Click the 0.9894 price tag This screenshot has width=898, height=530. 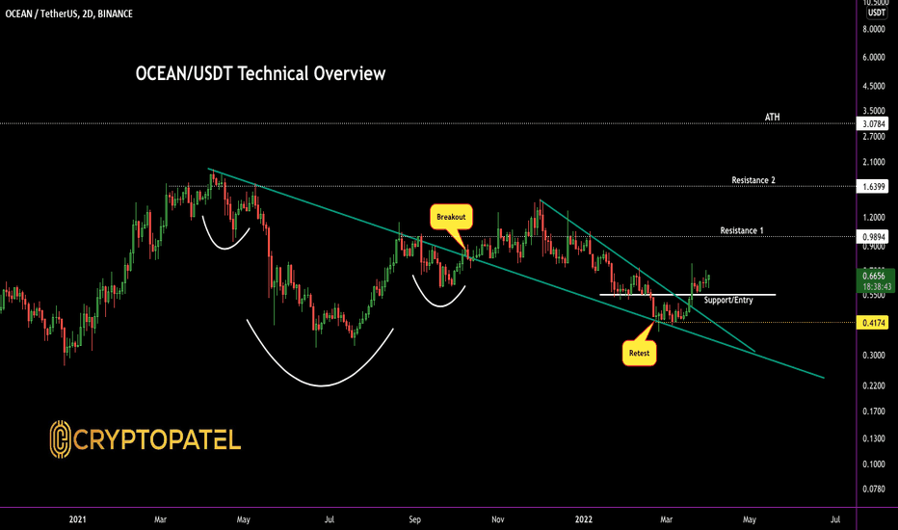(873, 237)
